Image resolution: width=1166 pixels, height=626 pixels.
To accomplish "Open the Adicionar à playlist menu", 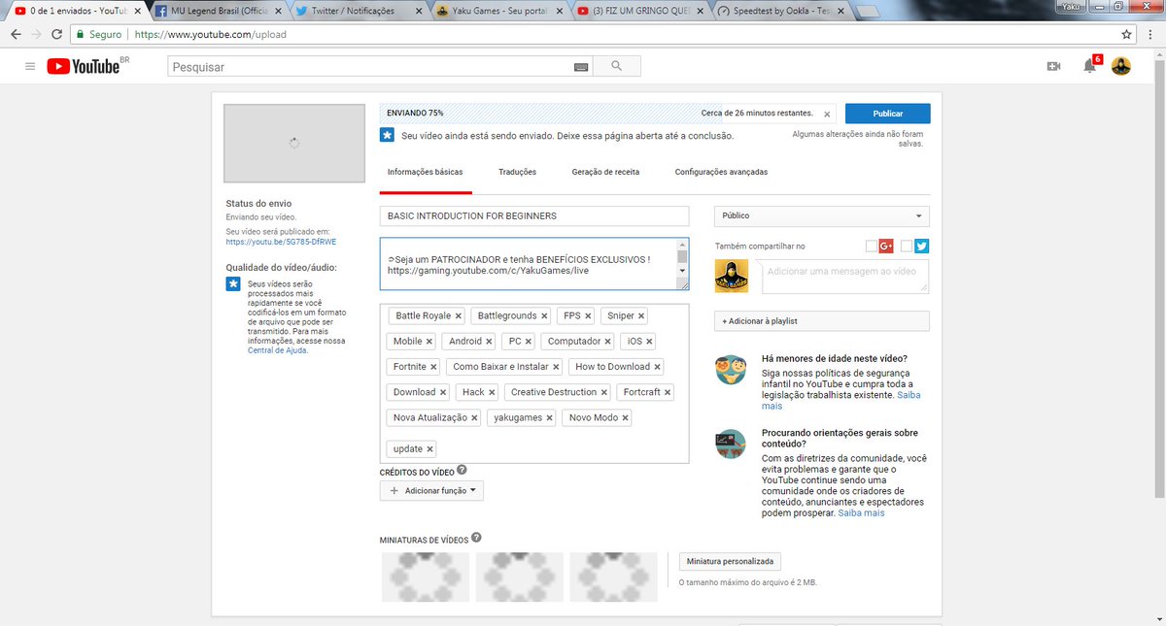I will 822,320.
